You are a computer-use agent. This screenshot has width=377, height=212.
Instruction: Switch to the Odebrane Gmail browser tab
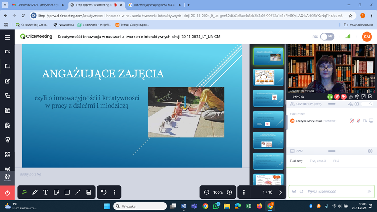(x=38, y=5)
